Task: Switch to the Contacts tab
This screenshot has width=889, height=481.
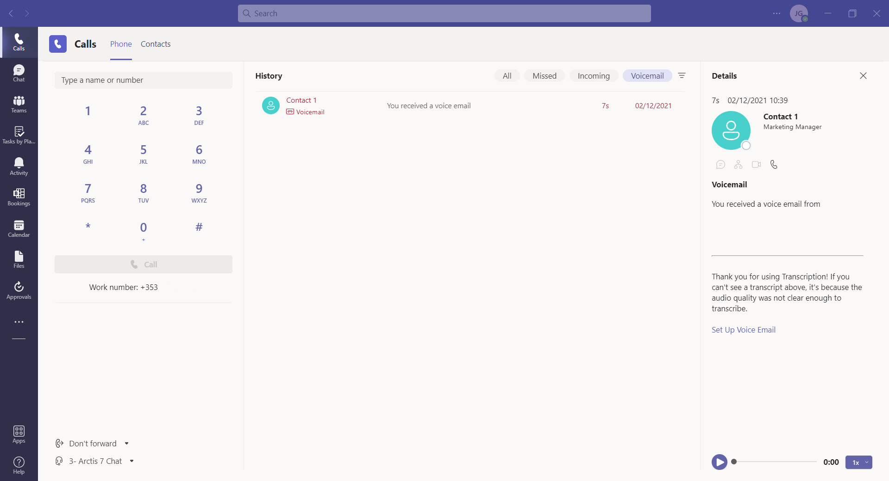Action: (156, 44)
